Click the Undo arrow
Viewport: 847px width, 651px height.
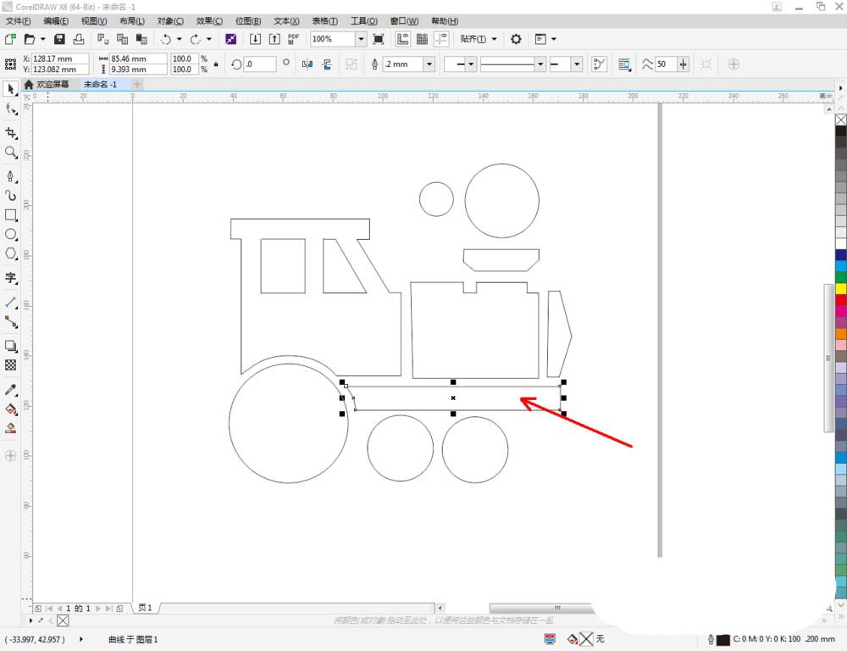point(166,39)
